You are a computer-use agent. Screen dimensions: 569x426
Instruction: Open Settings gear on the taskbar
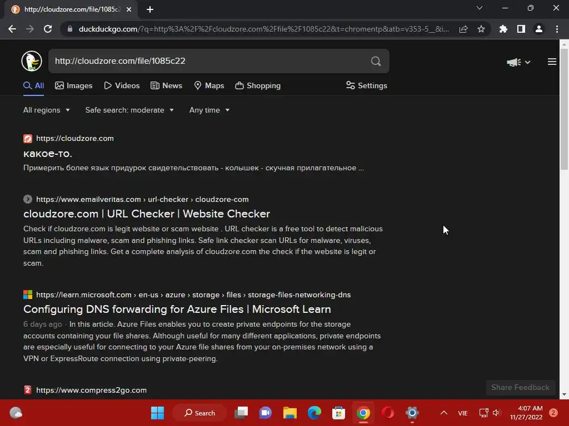click(412, 413)
